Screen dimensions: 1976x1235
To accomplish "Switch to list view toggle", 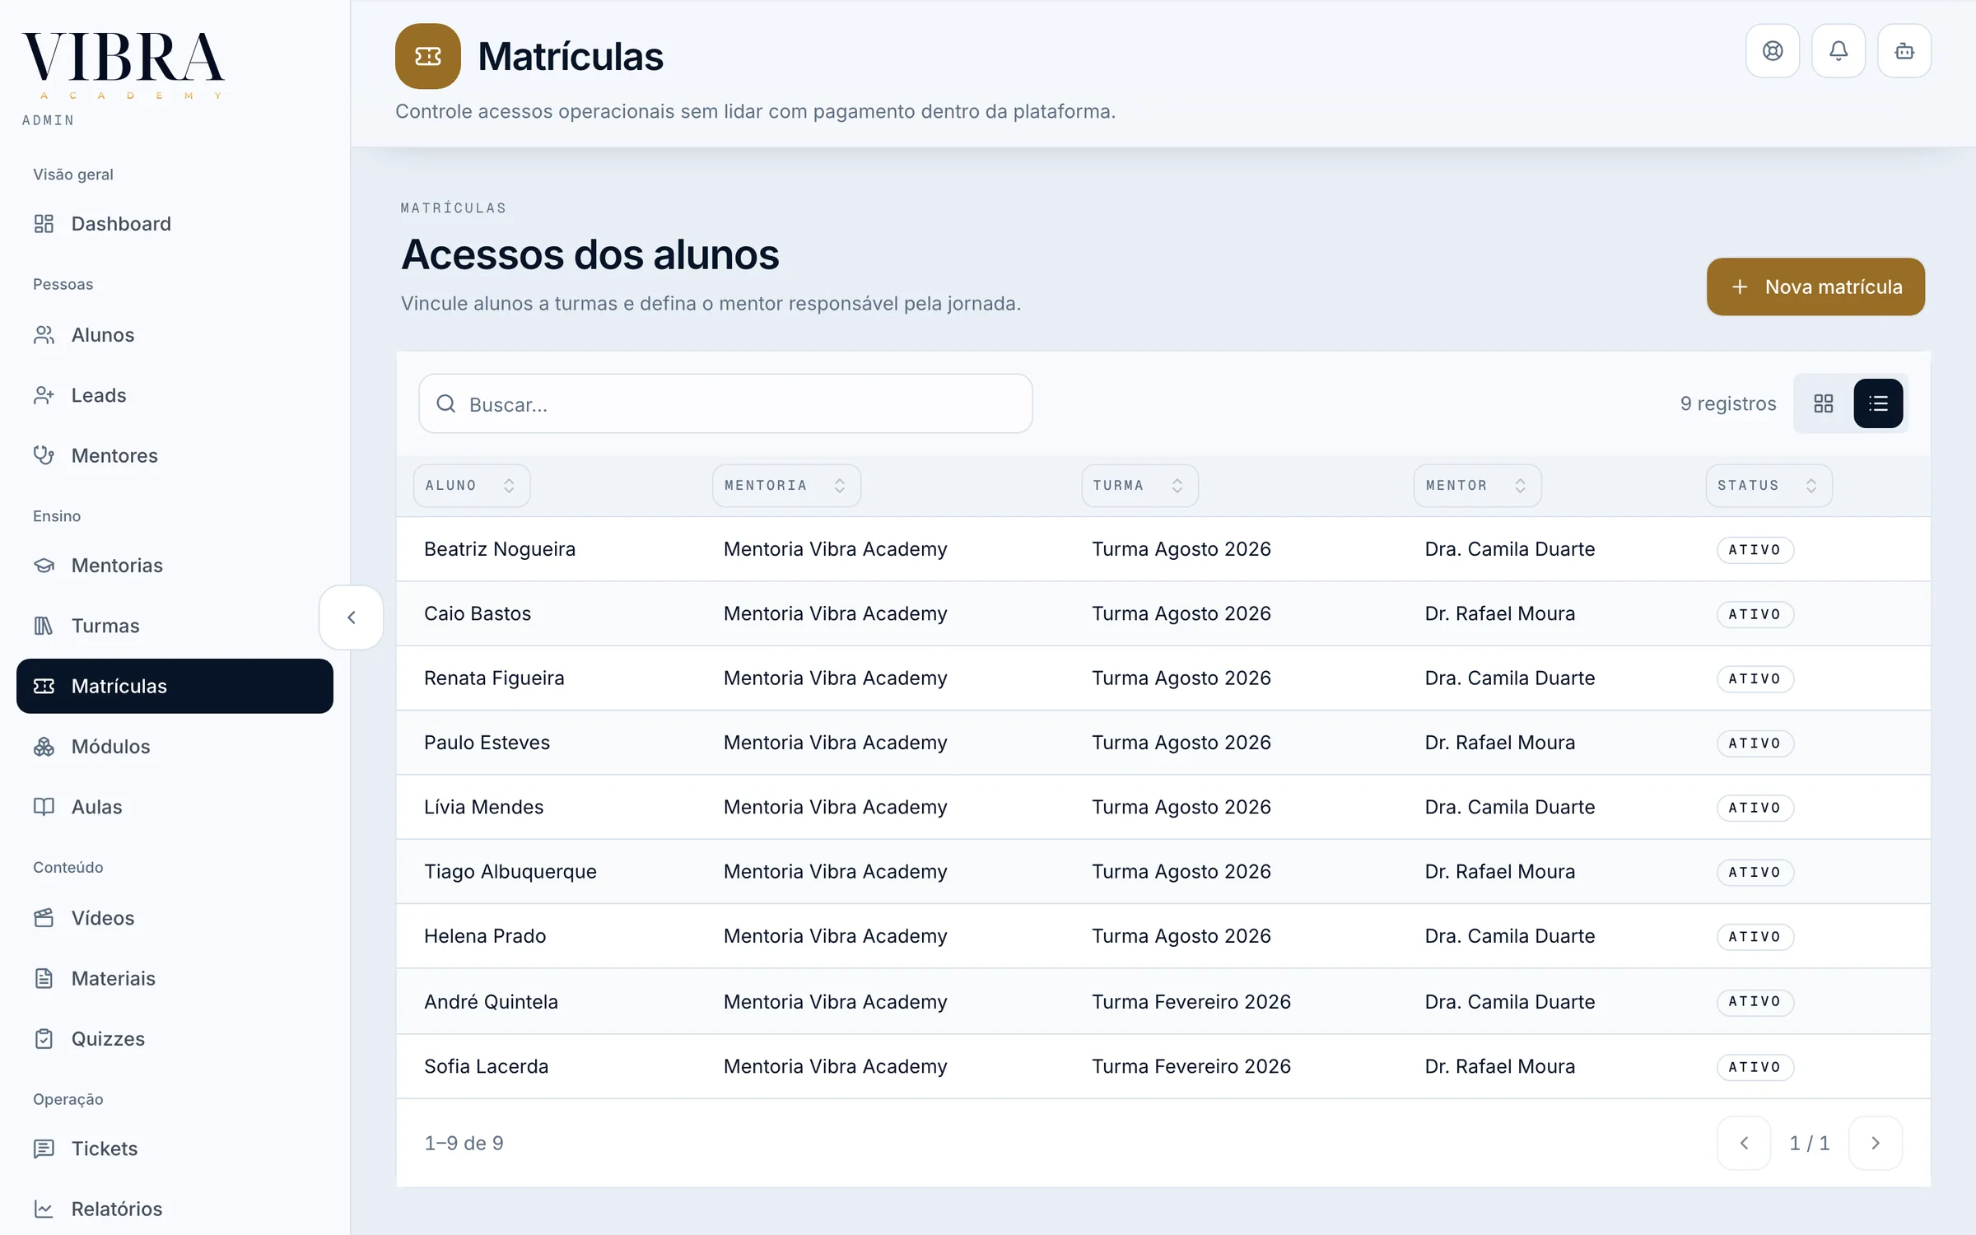I will [1878, 403].
